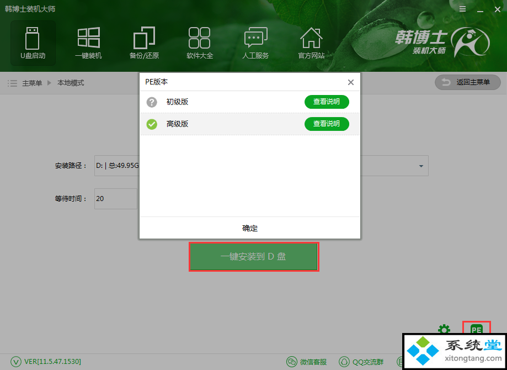Open the hamburger menu in the title bar
This screenshot has width=507, height=370.
click(463, 9)
